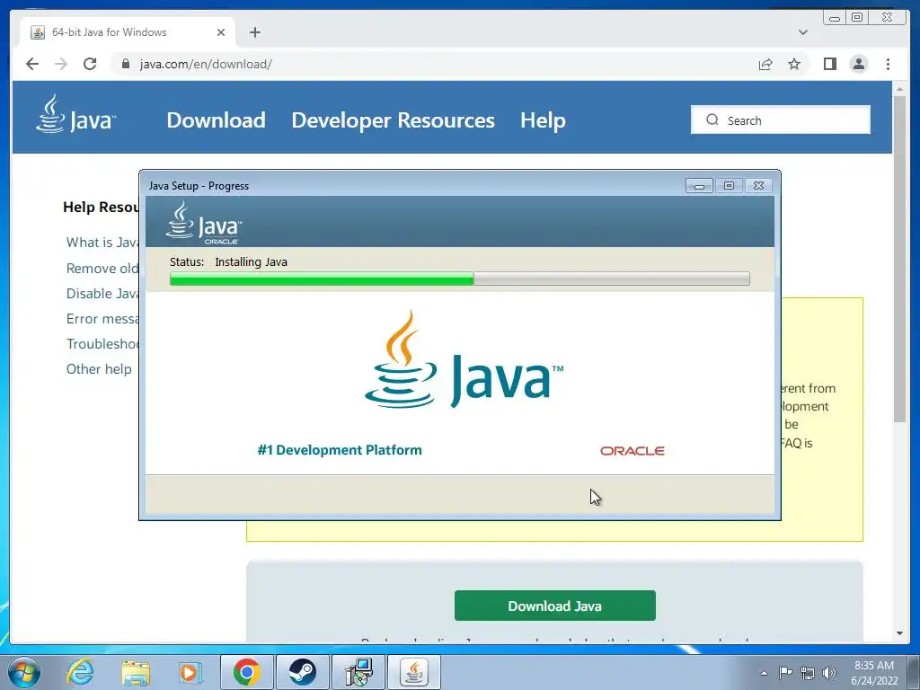Click the Java Setup installation progress bar
Screen dimensions: 920x690
pyautogui.click(x=459, y=279)
